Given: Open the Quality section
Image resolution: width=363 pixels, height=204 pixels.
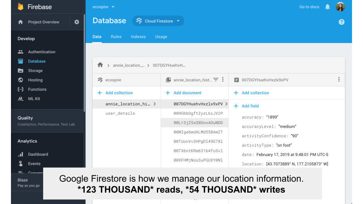Looking at the screenshot, I should [47, 121].
